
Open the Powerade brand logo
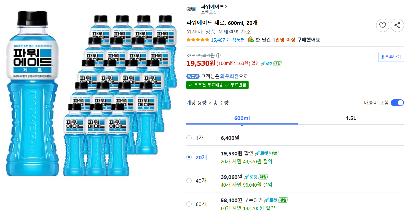coord(192,9)
